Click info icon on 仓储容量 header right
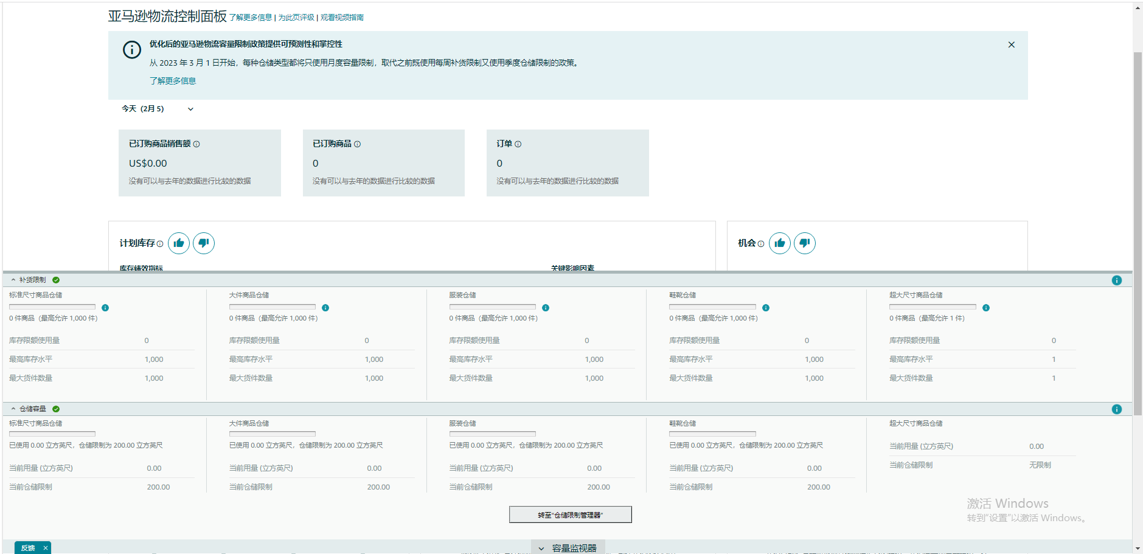 [1117, 409]
